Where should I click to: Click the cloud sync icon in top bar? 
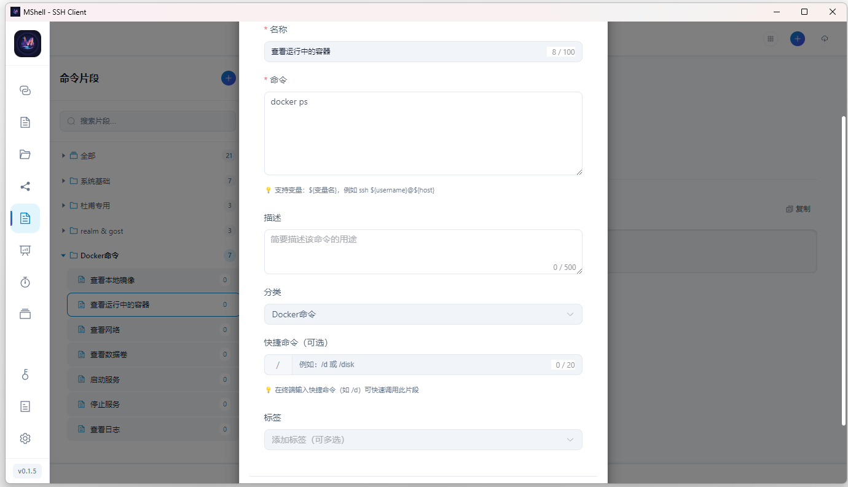pos(824,39)
